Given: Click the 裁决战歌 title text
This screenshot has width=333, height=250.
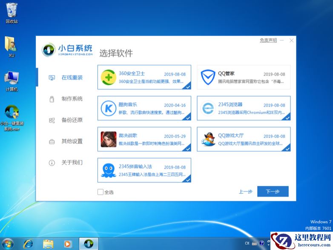Looking at the screenshot, I should pyautogui.click(x=128, y=135).
